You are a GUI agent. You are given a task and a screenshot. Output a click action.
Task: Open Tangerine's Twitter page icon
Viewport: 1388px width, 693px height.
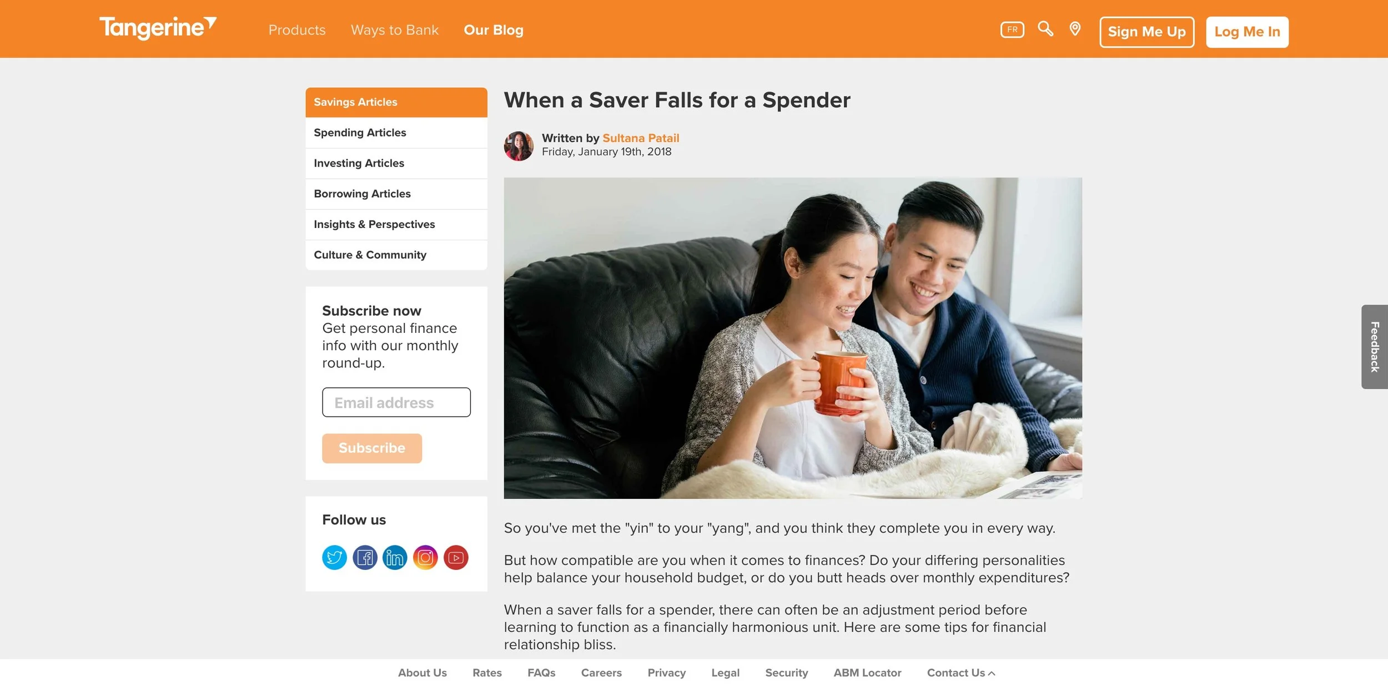coord(334,558)
